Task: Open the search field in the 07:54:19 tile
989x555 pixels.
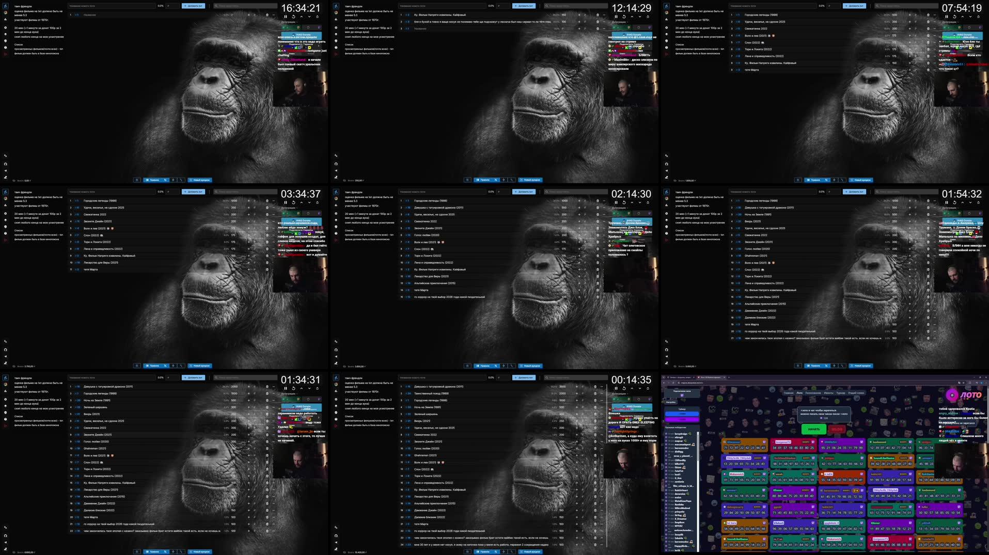Action: click(x=906, y=6)
